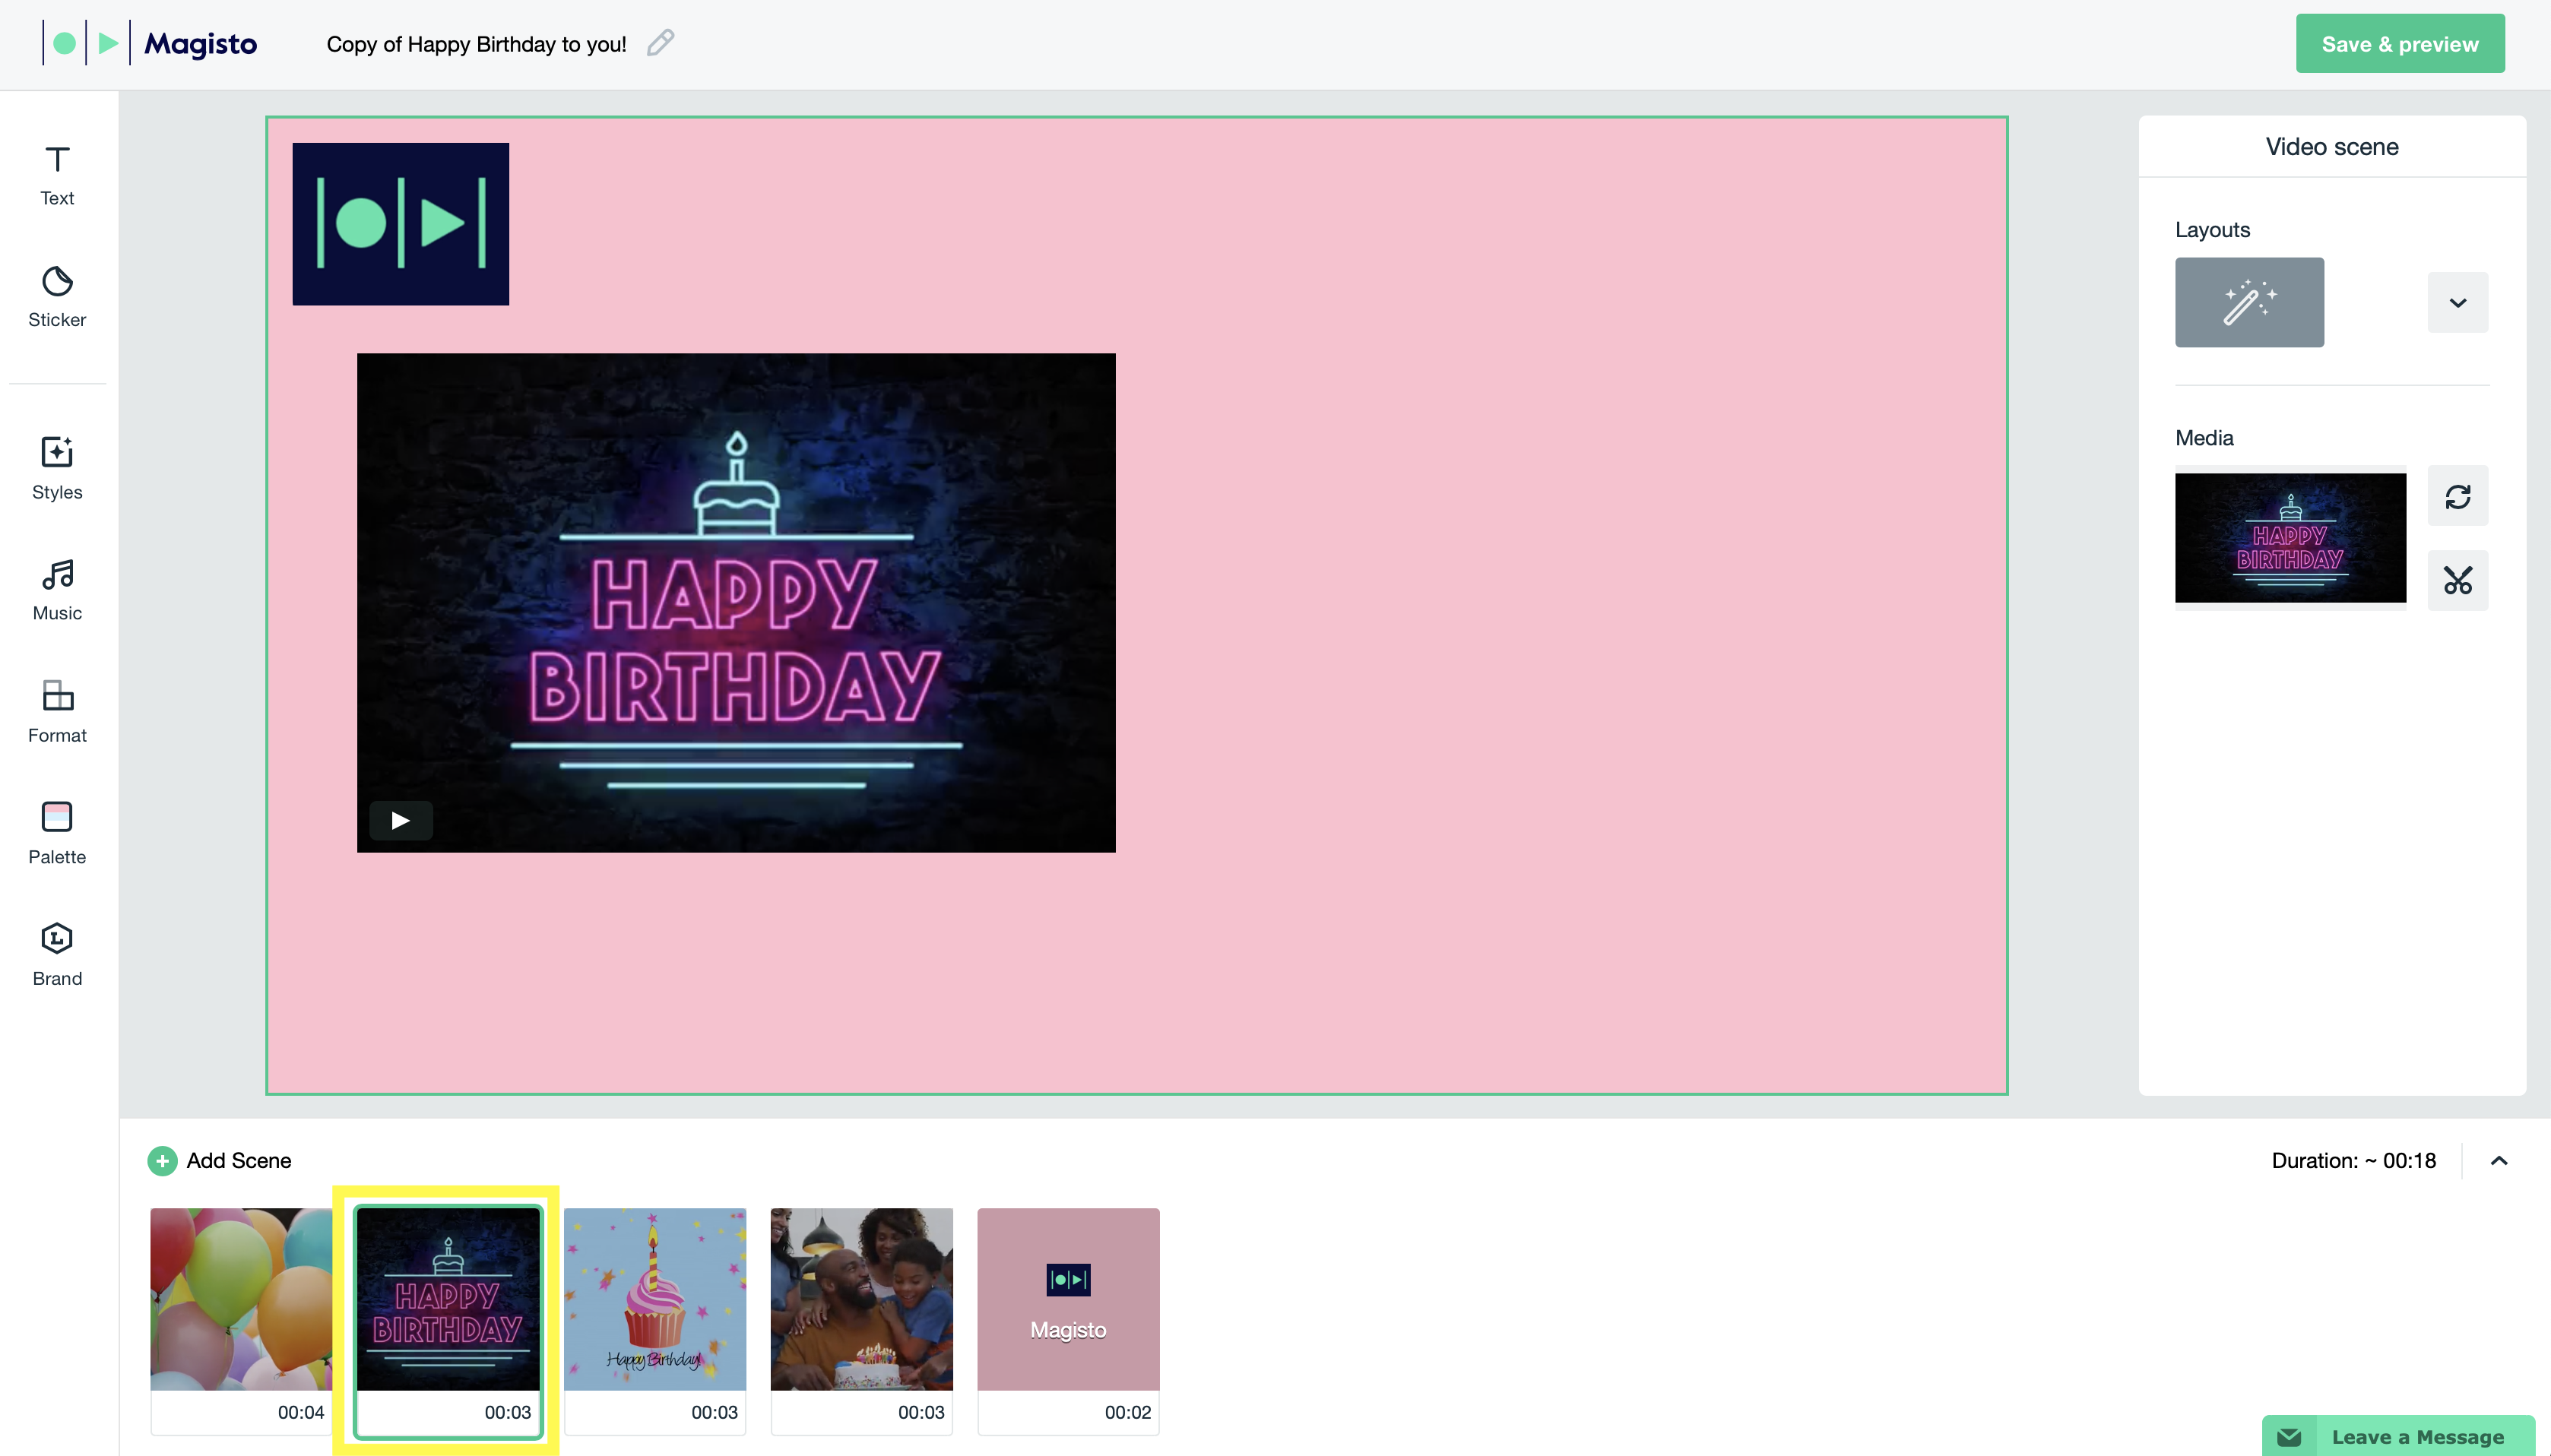Click the Layouts section label
This screenshot has height=1456, width=2551.
tap(2212, 229)
